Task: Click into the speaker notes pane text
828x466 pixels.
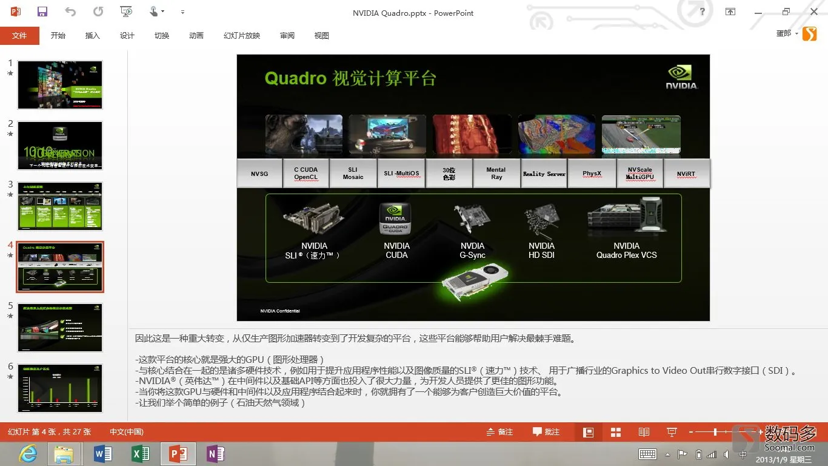Action: click(x=466, y=370)
